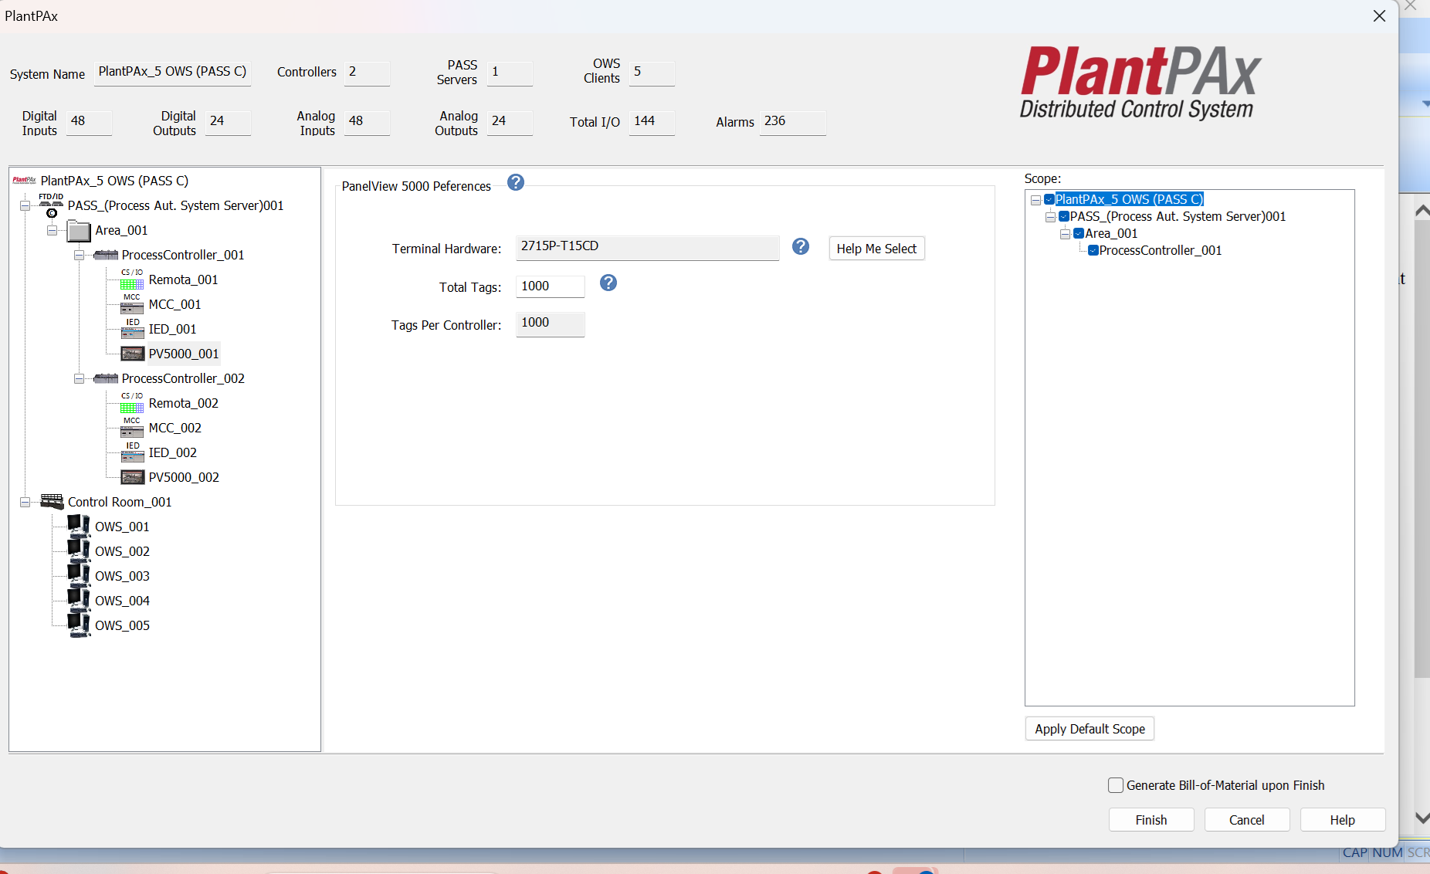
Task: Collapse PASS server node in left tree
Action: click(25, 205)
